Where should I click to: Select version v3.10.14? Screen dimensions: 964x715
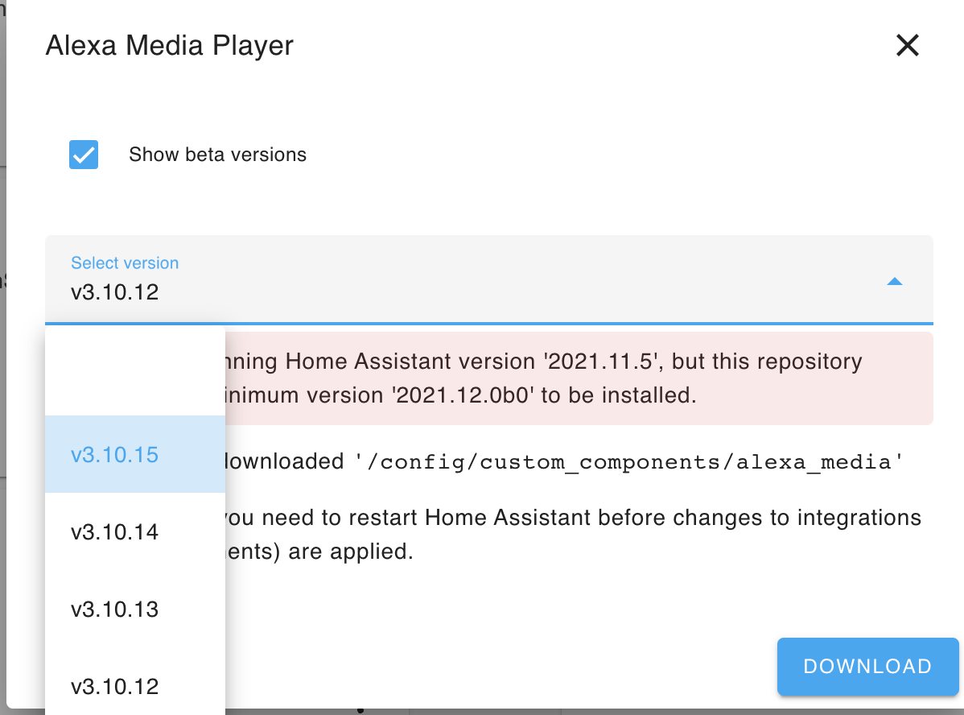115,531
